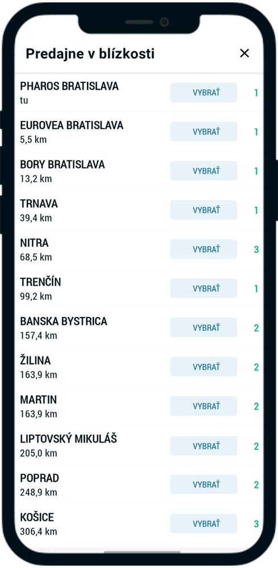Select MARTIN store via VYBRAŤ
Image resolution: width=278 pixels, height=568 pixels.
click(x=204, y=406)
